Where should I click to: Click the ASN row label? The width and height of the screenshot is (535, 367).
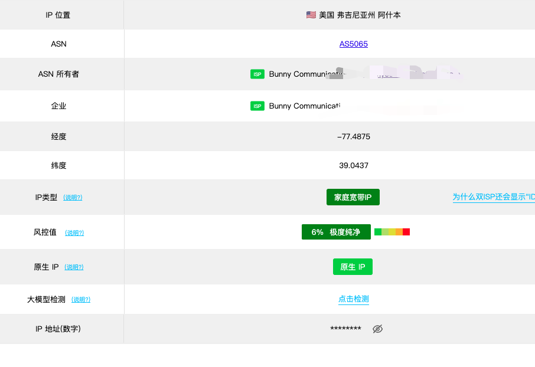pos(58,44)
